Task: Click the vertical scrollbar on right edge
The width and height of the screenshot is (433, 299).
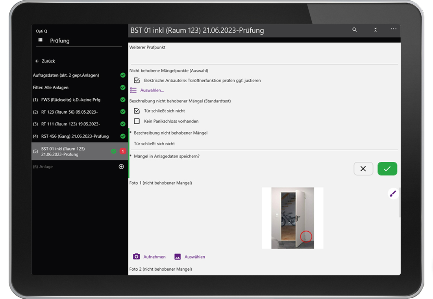Action: (400, 203)
